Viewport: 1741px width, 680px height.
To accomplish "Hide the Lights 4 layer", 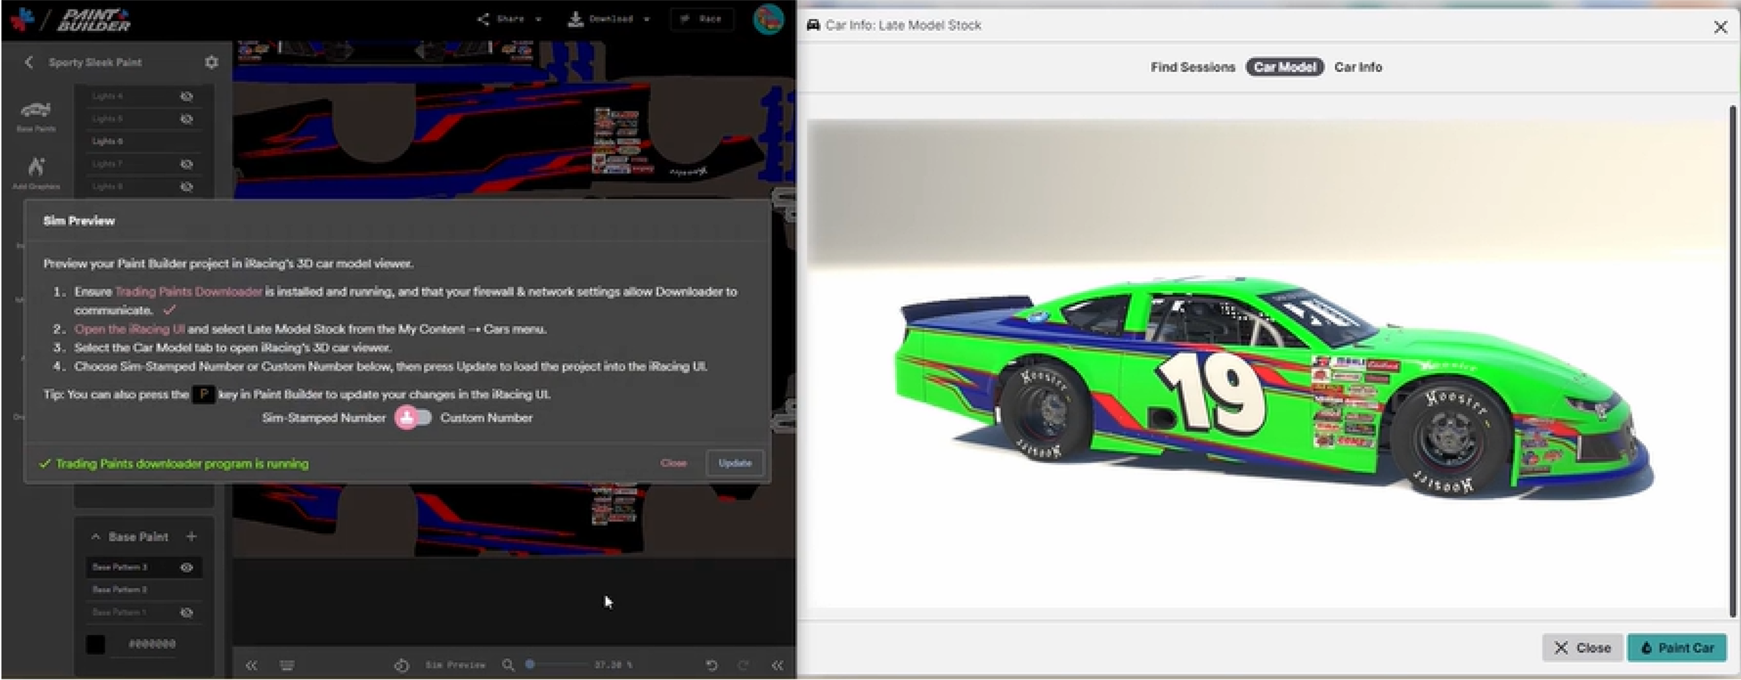I will point(187,96).
